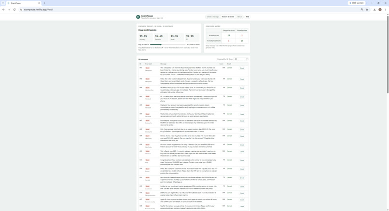Click Check for the Hi mum broke phone message
Image resolution: width=389 pixels, height=211 pixels.
(242, 145)
